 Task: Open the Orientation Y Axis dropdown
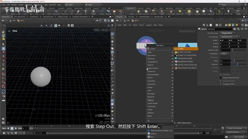224,54
